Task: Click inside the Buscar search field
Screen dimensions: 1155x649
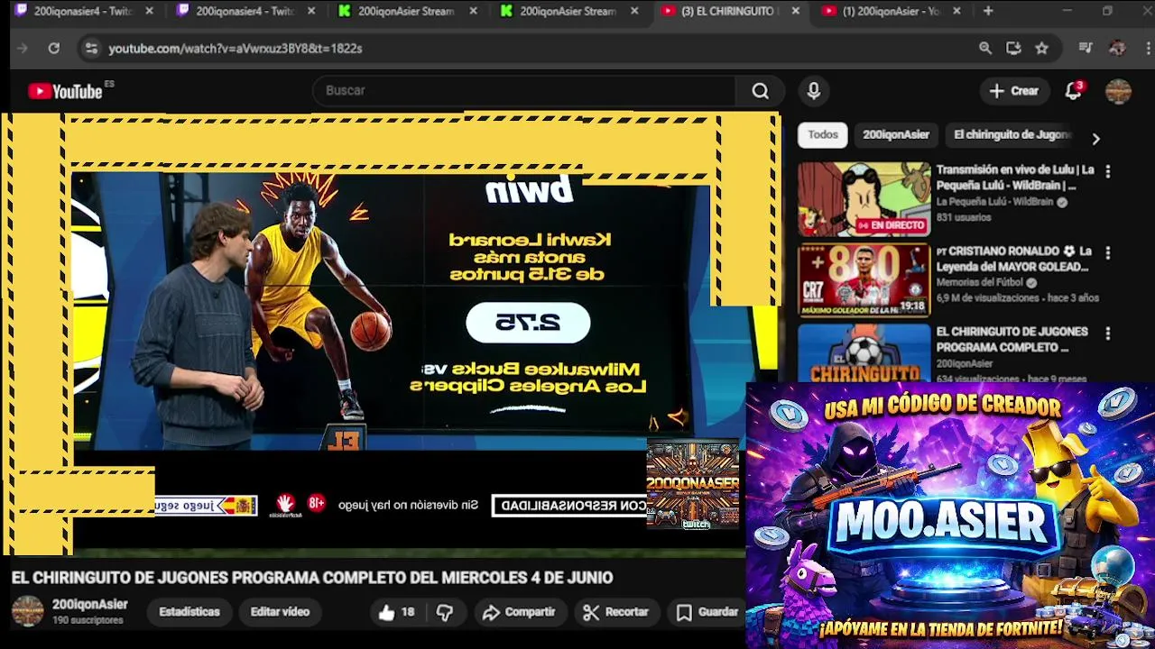Action: tap(525, 91)
